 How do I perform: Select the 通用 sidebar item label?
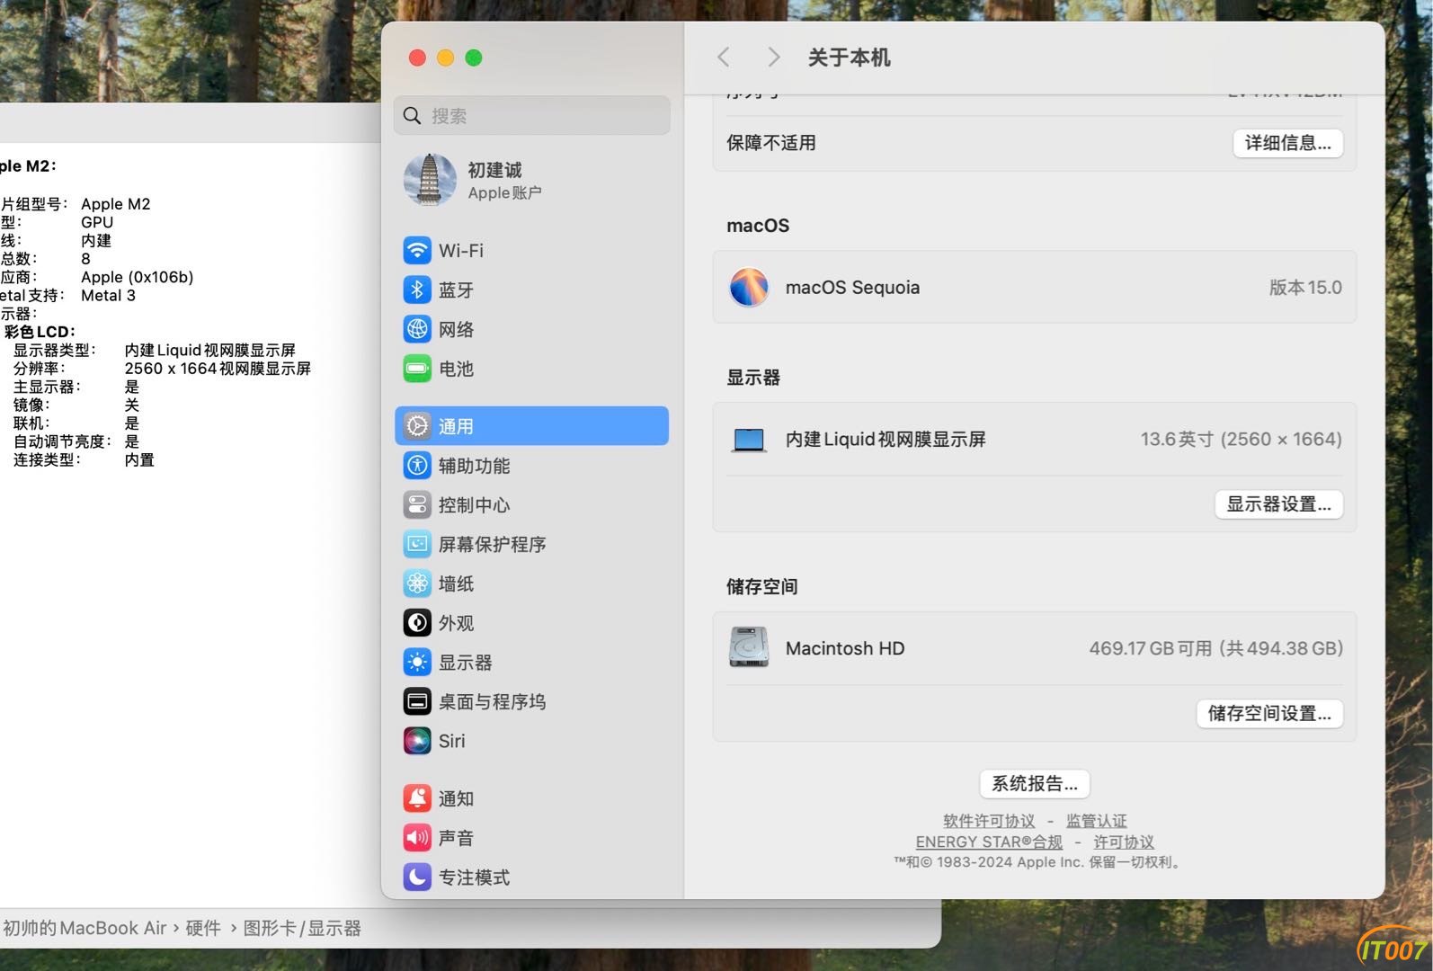(456, 426)
